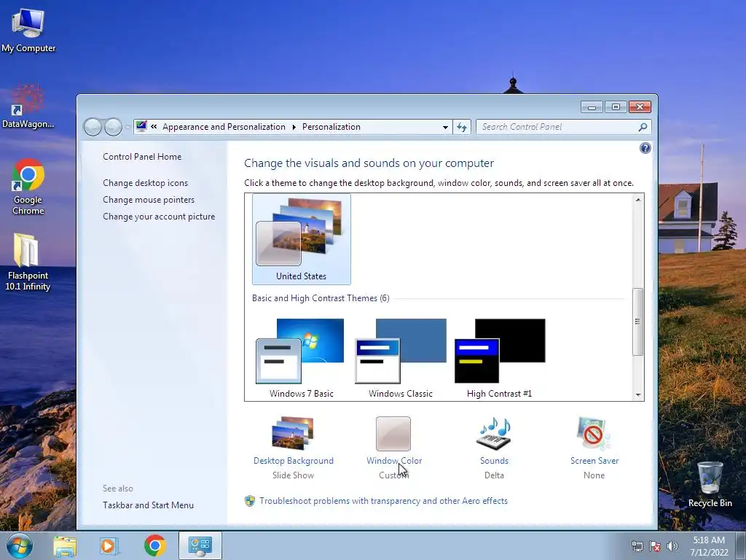Open Action Center flag icon
The image size is (746, 560).
point(655,546)
